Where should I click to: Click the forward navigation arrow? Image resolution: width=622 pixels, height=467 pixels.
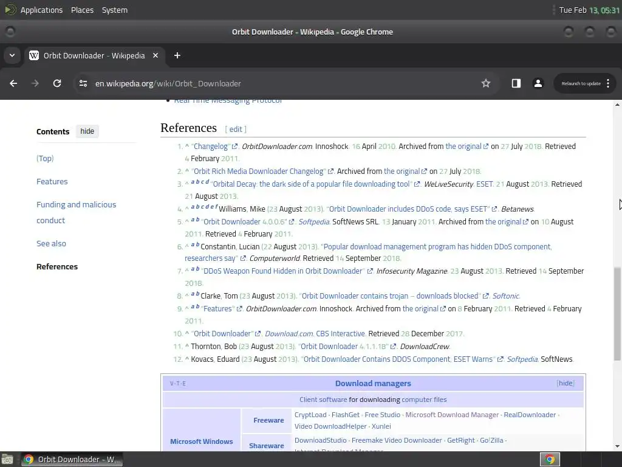coord(35,83)
